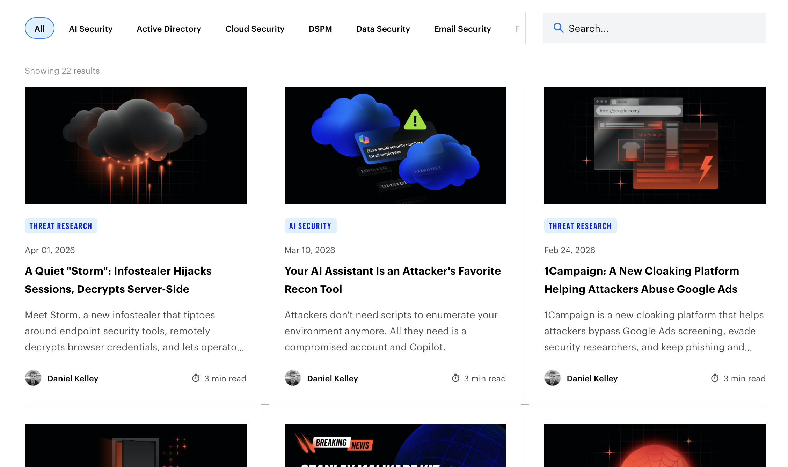The image size is (788, 467).
Task: Click Daniel Kelley's avatar on the 1Campaign article
Action: [x=553, y=378]
